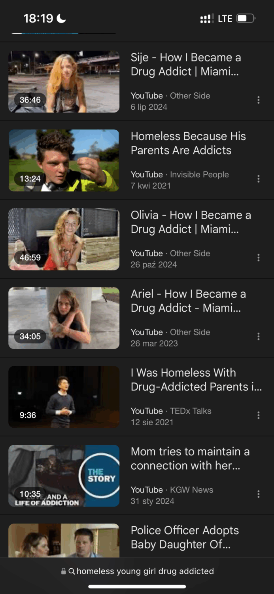The width and height of the screenshot is (274, 594).
Task: Open 'Police Officer Adopts Baby Daughter' result
Action: click(x=185, y=537)
